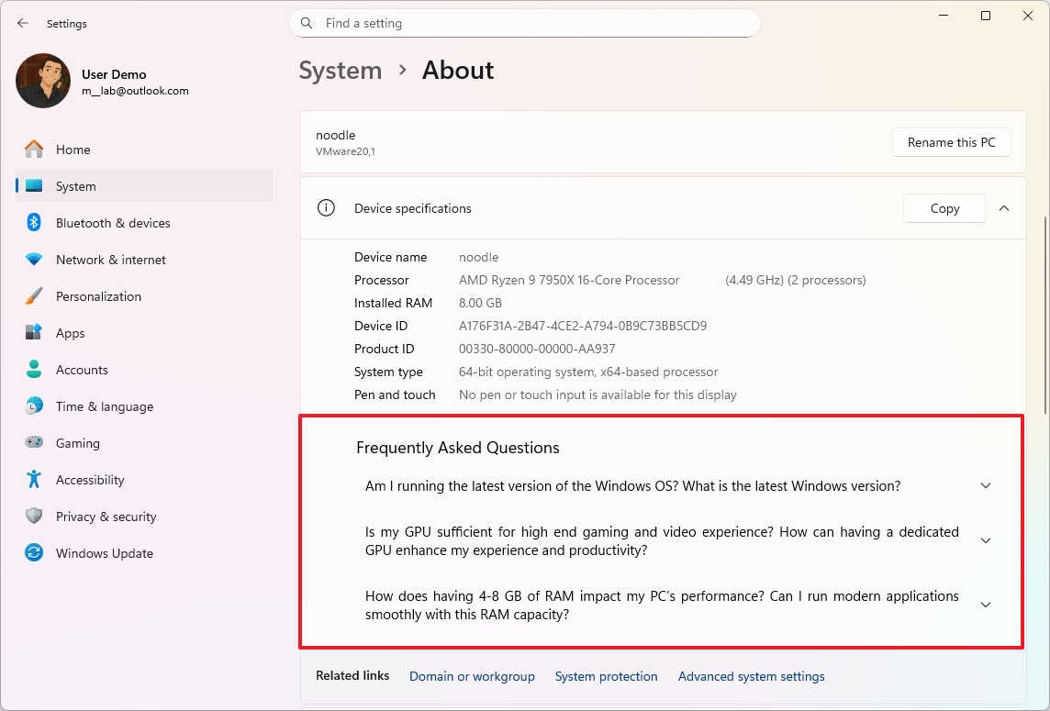
Task: Select the Accessibility figure icon
Action: (34, 480)
